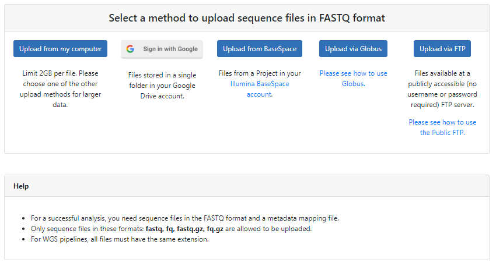This screenshot has width=496, height=266.
Task: Choose the Sign in with Google button
Action: [x=162, y=49]
